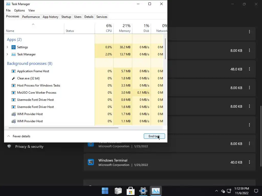
Task: Click the volume muted tray icon
Action: click(223, 191)
